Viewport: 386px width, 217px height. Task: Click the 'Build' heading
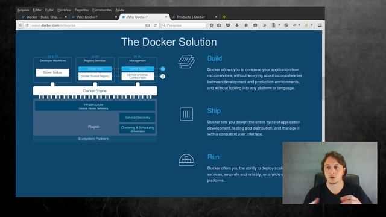[x=215, y=58]
